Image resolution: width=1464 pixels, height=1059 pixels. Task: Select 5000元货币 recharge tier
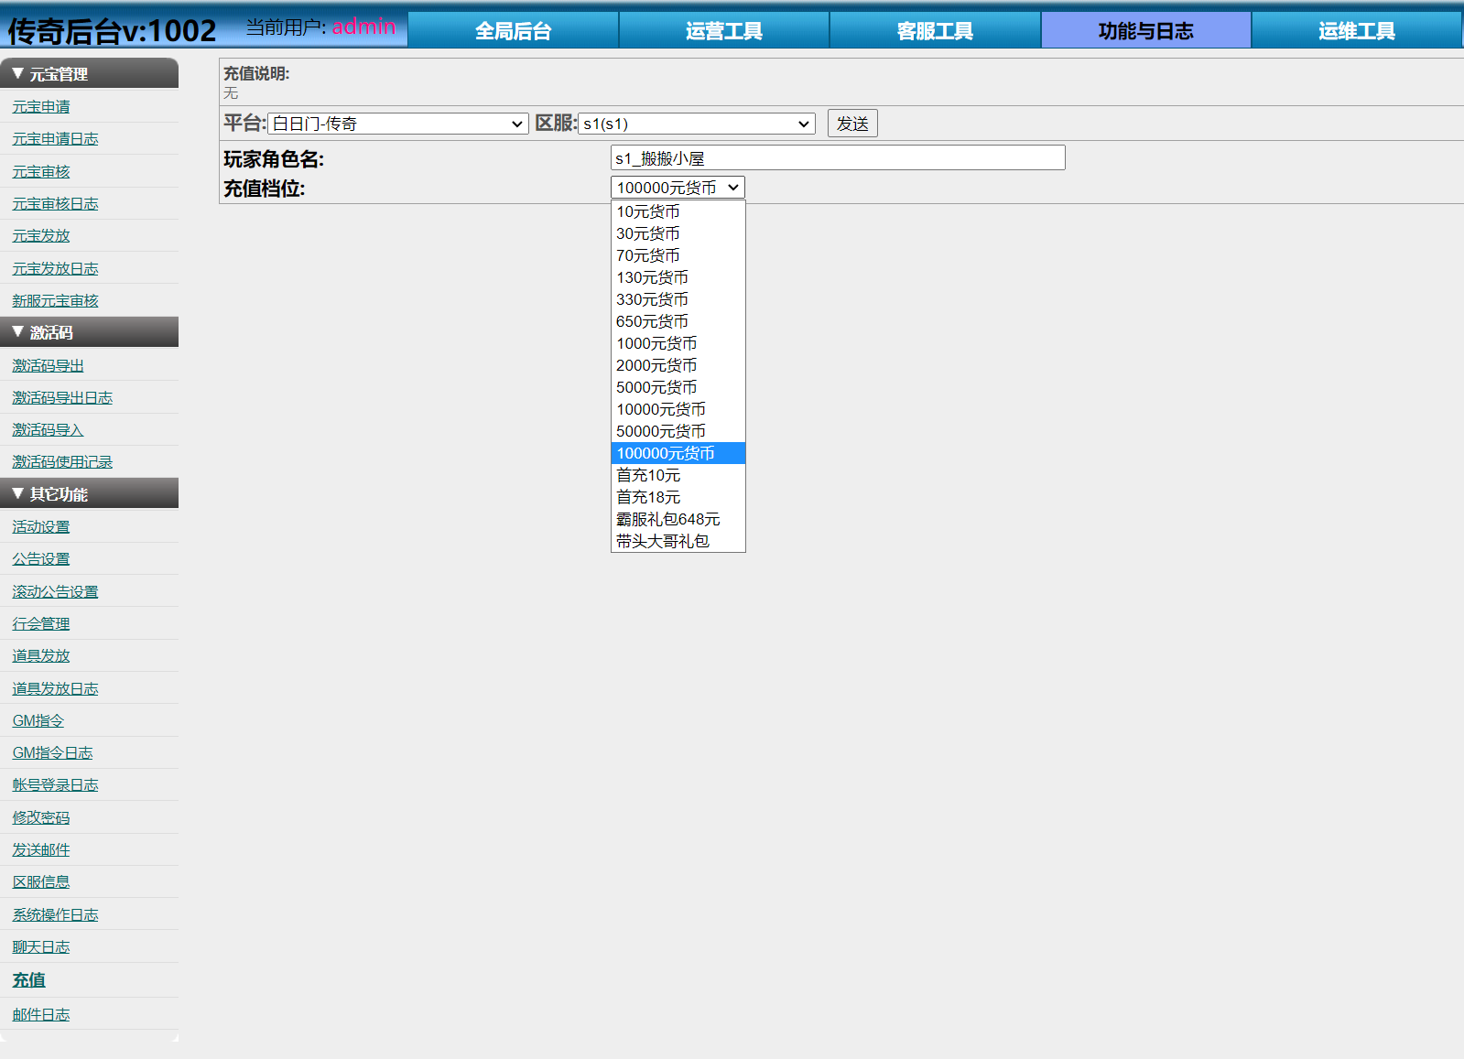(656, 387)
